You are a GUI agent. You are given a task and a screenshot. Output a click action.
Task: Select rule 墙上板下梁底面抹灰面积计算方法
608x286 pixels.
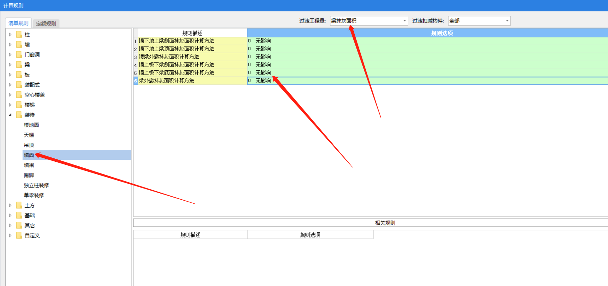(193, 73)
